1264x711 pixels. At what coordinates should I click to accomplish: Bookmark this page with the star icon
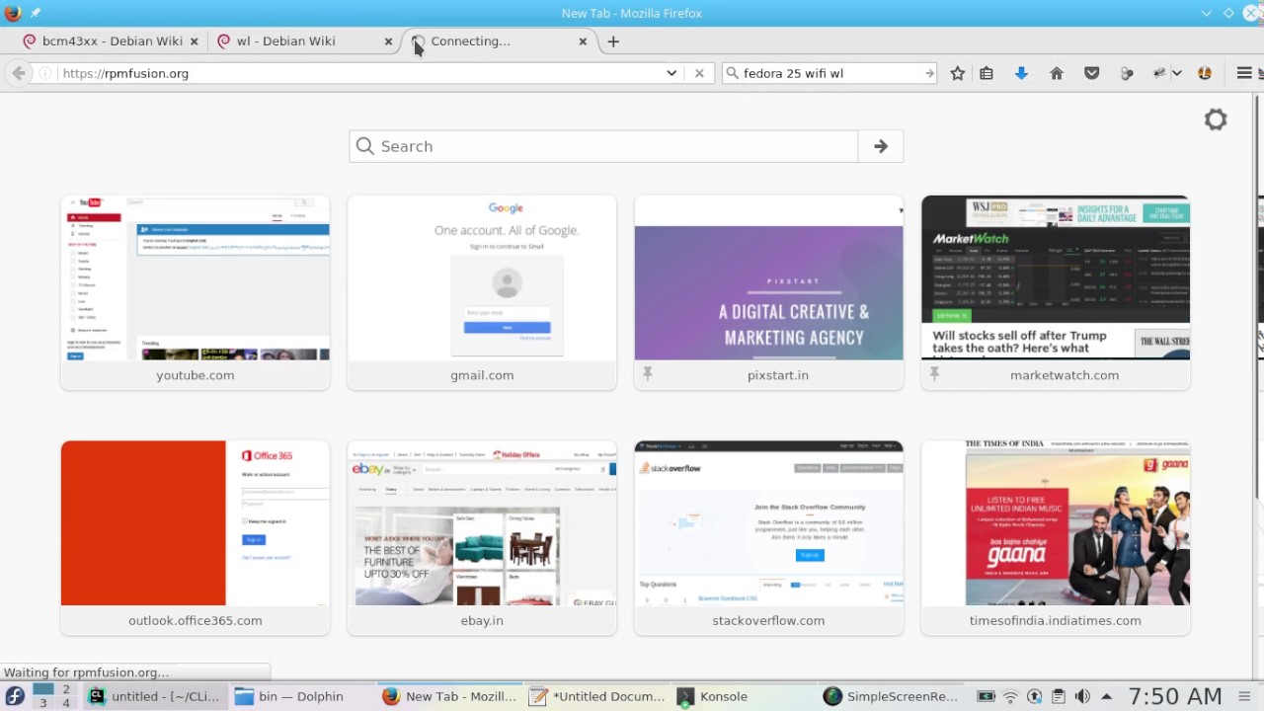[957, 73]
